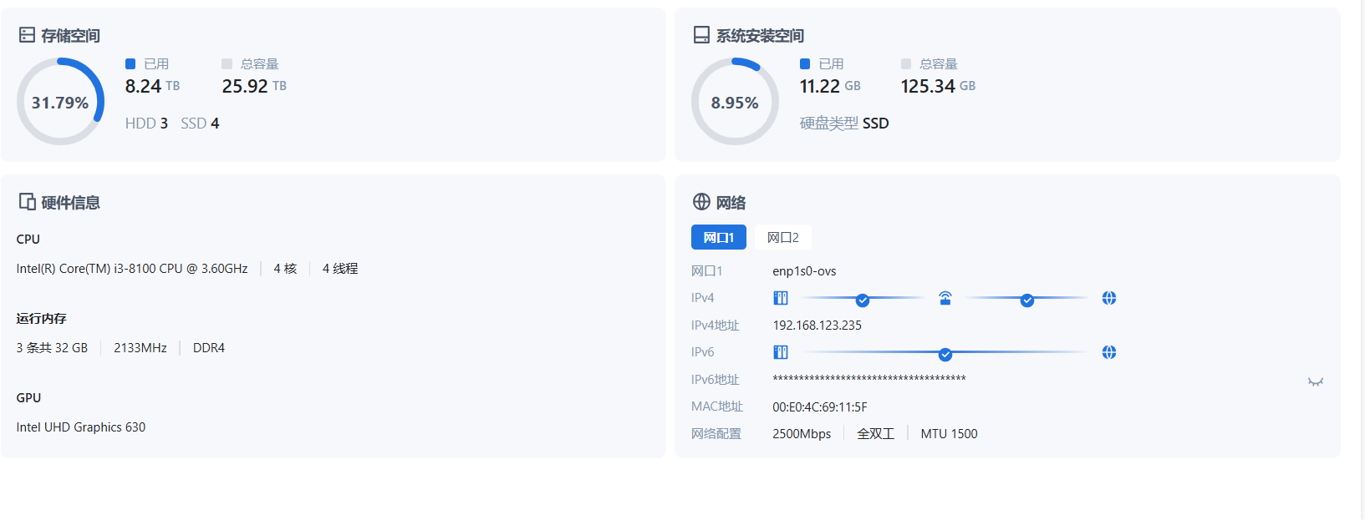Screen dimensions: 1365x520
Task: Click the 8.24 TB used value
Action: pos(152,86)
